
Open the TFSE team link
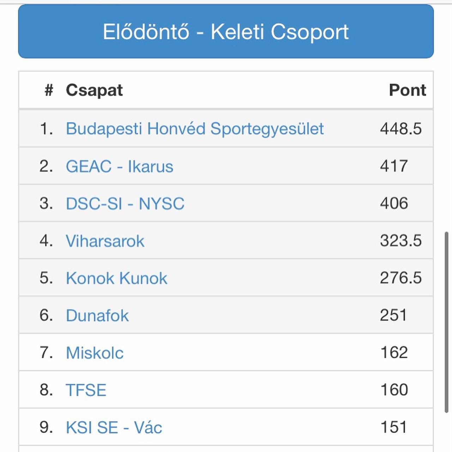point(86,390)
